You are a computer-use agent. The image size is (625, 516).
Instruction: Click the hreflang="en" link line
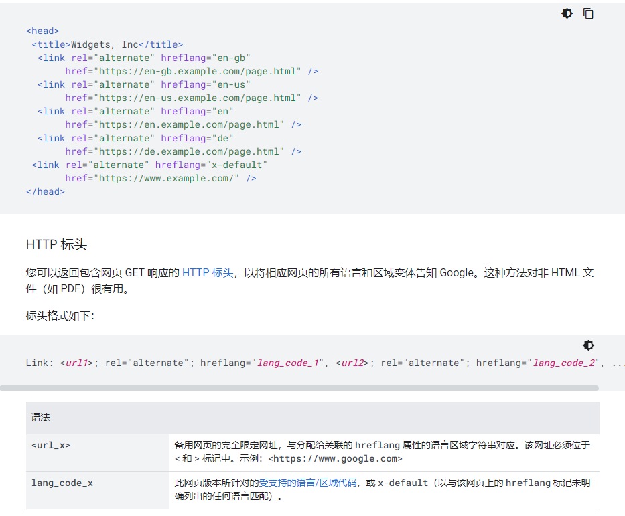[135, 112]
